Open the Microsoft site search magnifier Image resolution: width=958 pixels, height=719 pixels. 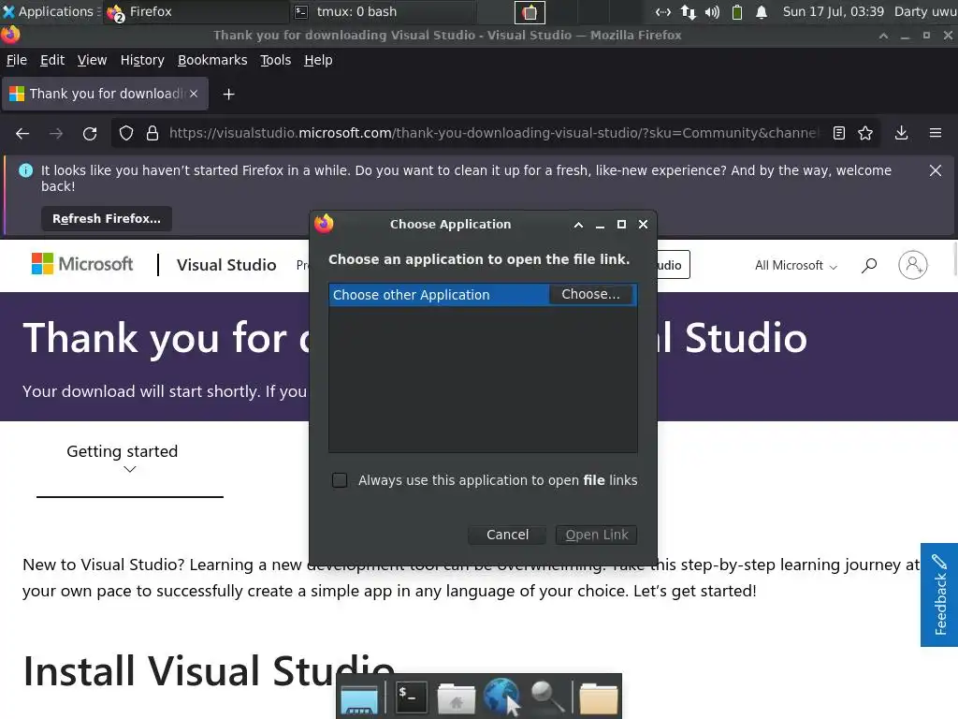pyautogui.click(x=869, y=265)
